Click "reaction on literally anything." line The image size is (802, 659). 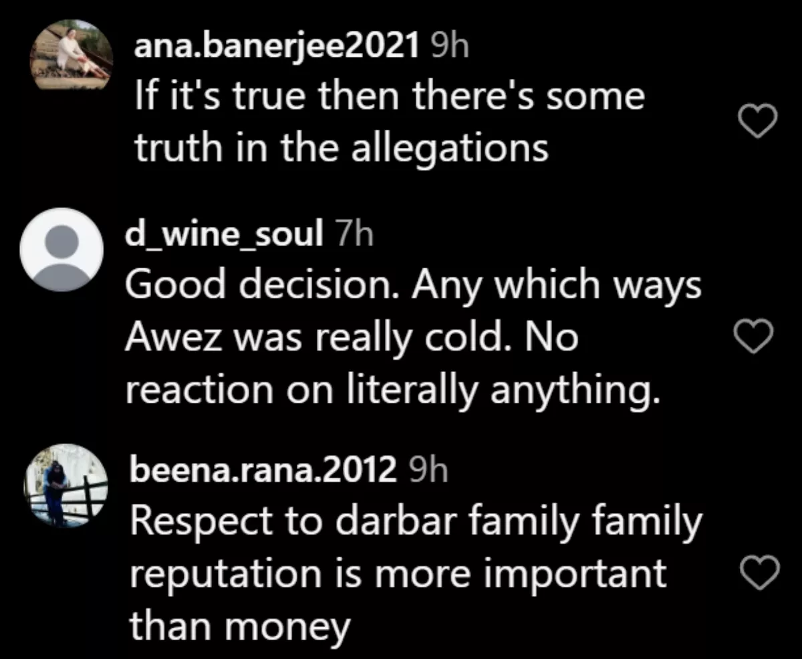[393, 392]
